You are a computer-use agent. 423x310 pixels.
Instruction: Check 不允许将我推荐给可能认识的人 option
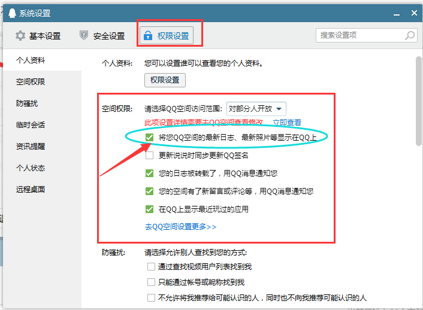coord(151,298)
